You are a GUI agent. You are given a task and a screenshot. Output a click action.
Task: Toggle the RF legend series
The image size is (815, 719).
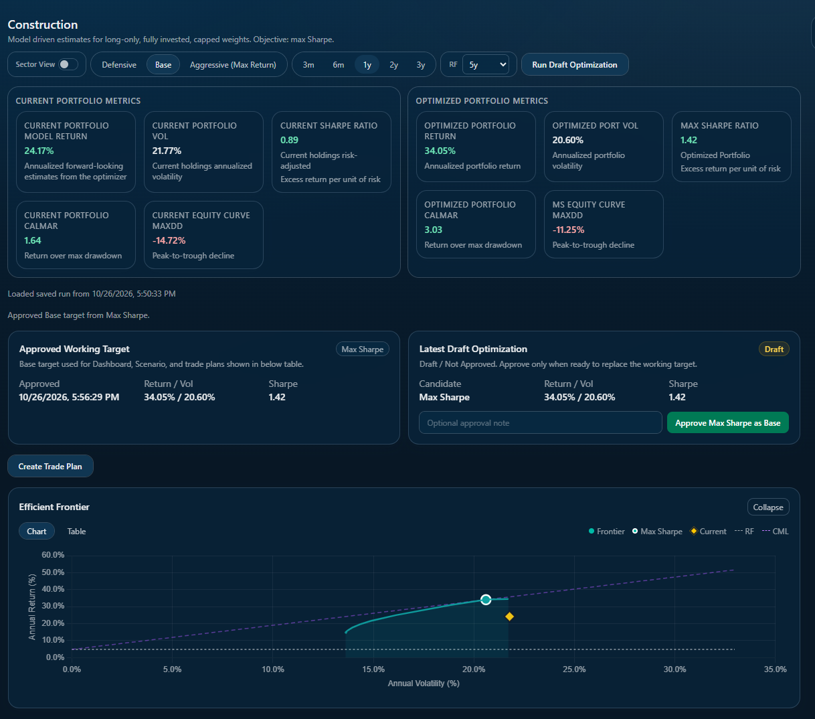pos(744,532)
